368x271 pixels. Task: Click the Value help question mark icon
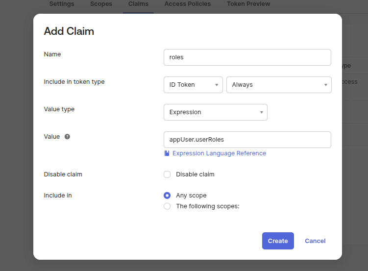pos(67,137)
